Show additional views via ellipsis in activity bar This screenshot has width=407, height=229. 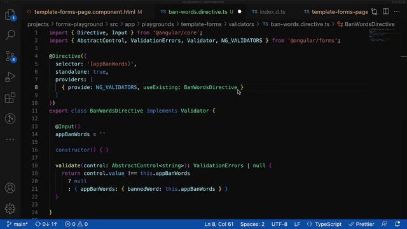(10, 139)
